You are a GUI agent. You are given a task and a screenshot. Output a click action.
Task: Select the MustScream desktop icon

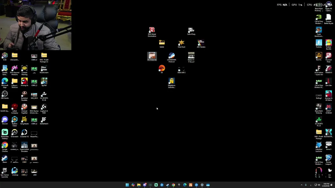point(44,69)
